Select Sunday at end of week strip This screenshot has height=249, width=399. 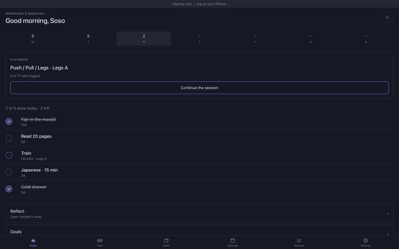(x=366, y=39)
